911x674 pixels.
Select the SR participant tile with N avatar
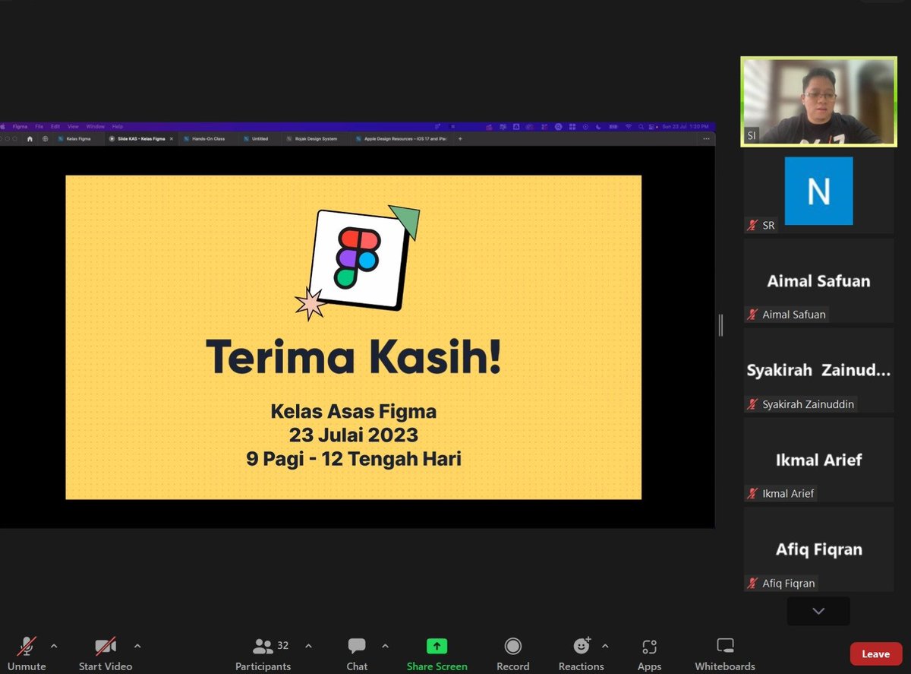[818, 191]
